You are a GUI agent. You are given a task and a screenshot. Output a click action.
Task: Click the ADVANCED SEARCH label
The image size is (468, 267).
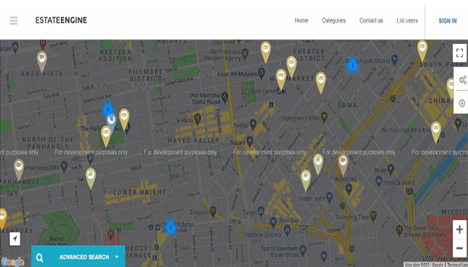(x=84, y=257)
